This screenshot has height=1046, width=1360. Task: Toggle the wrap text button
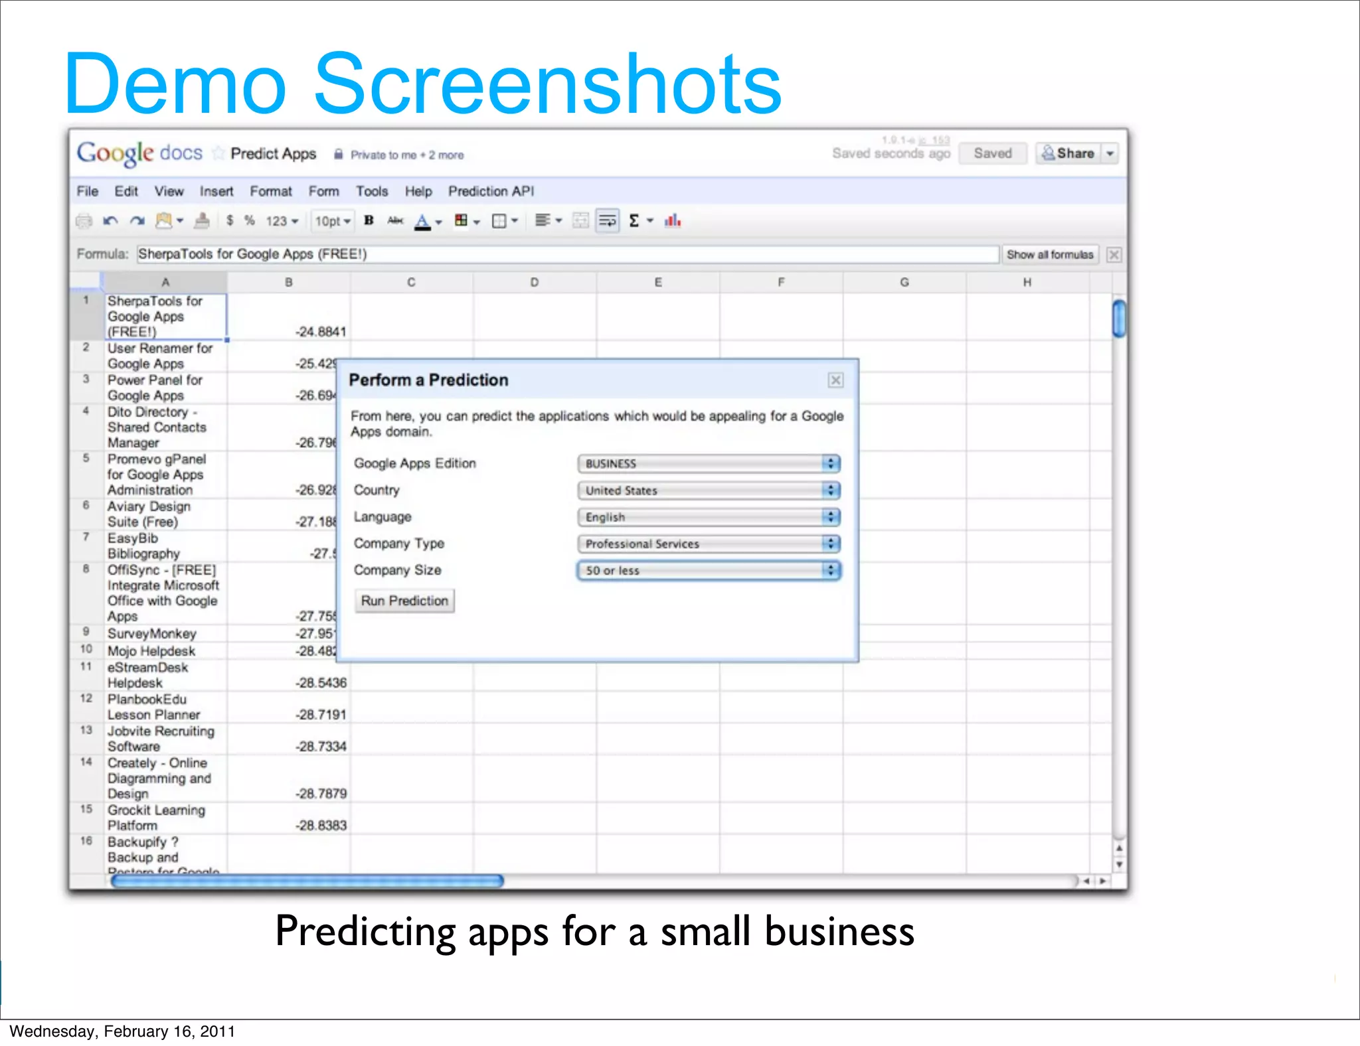click(x=608, y=220)
